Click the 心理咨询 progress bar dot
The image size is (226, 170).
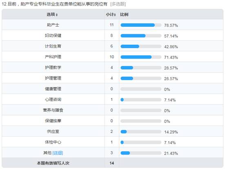122,100
